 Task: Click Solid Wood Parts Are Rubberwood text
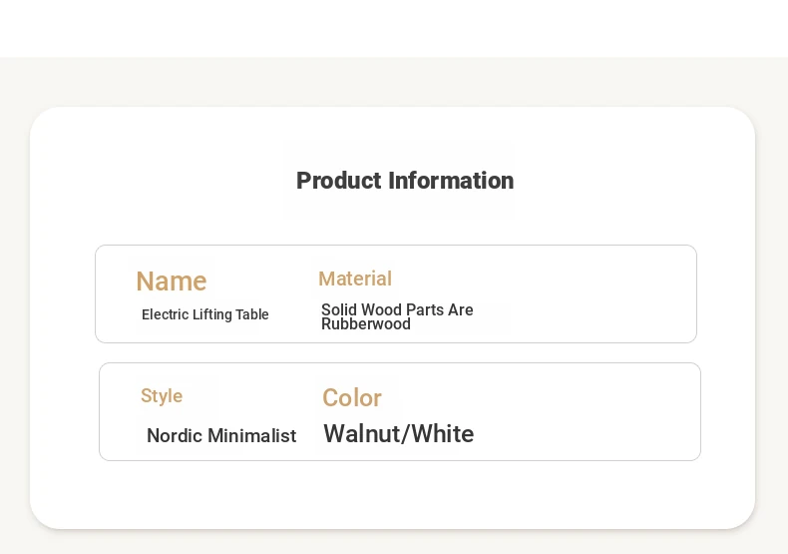(397, 316)
